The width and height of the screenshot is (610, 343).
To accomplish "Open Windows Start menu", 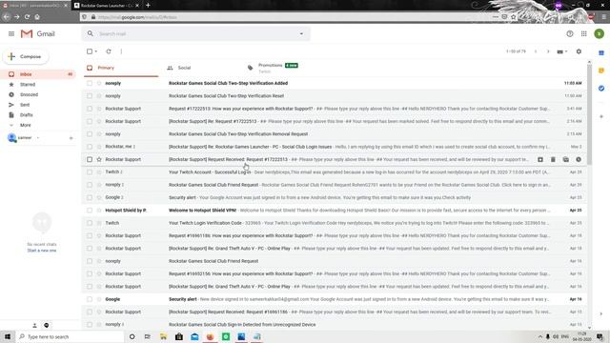I will tap(8, 336).
